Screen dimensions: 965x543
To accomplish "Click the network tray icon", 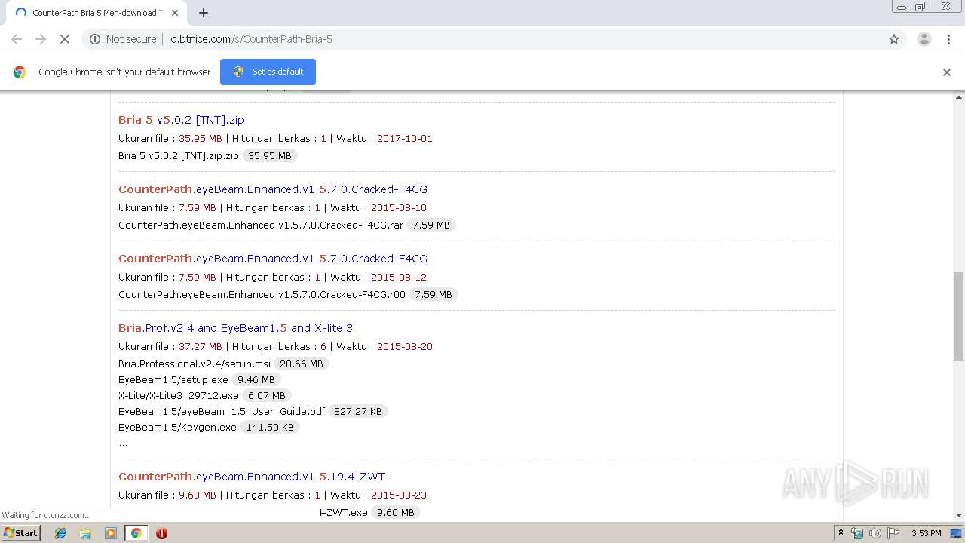I will pos(857,533).
